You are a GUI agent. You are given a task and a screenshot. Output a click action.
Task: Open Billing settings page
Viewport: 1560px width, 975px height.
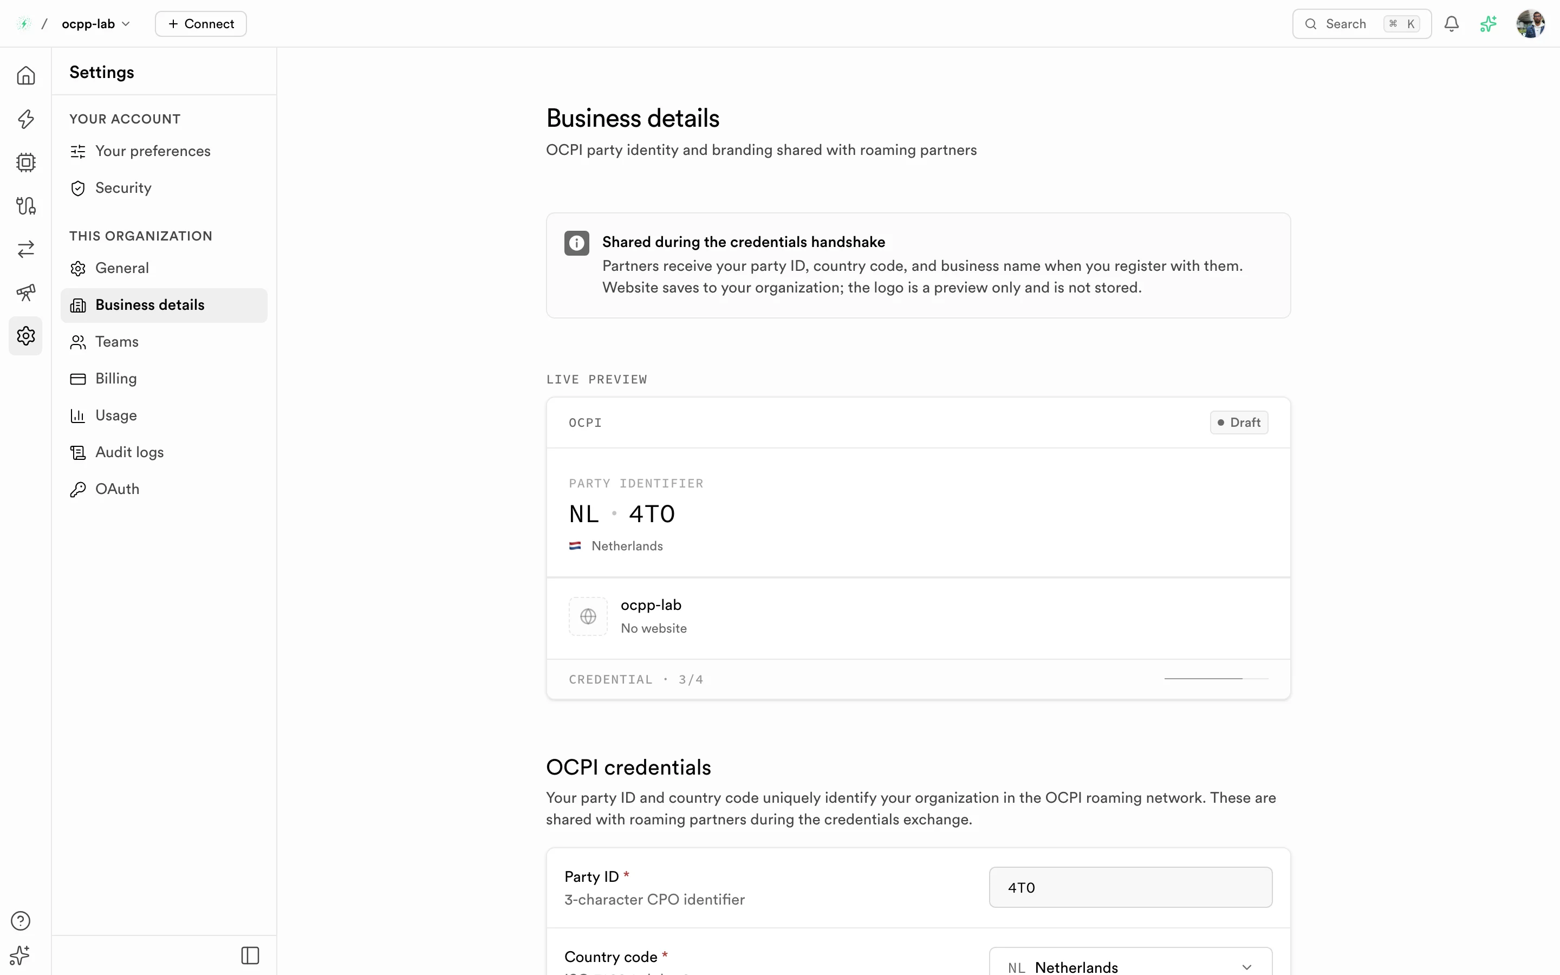pos(164,379)
